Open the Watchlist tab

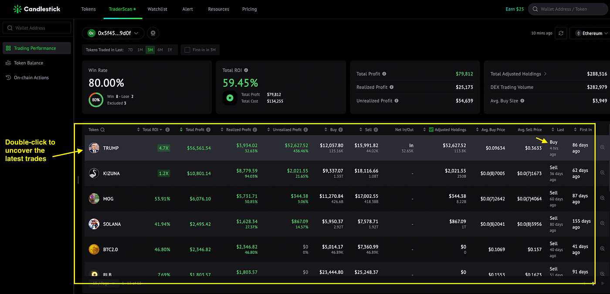pyautogui.click(x=157, y=9)
